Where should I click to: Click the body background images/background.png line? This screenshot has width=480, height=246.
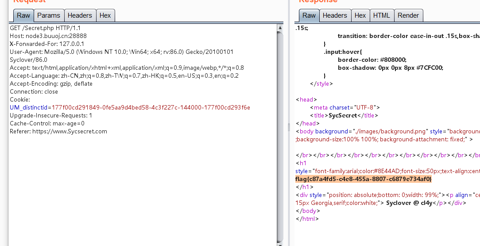[x=387, y=131]
